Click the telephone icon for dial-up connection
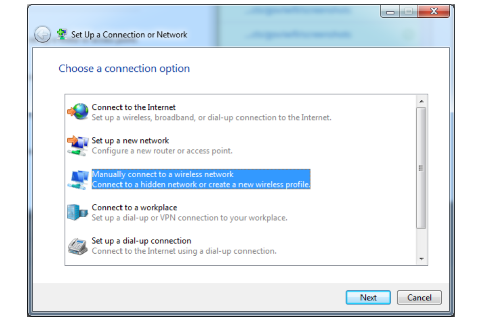The image size is (482, 321). [78, 246]
